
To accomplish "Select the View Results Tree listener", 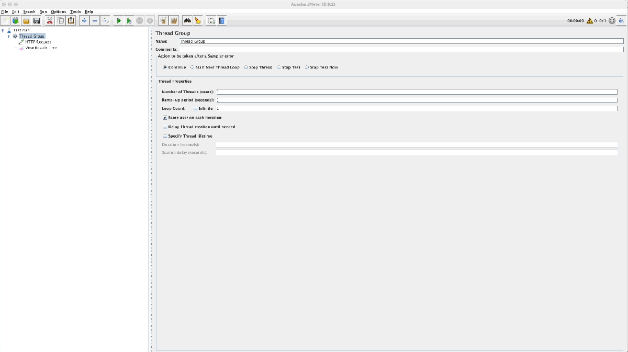I will [41, 48].
